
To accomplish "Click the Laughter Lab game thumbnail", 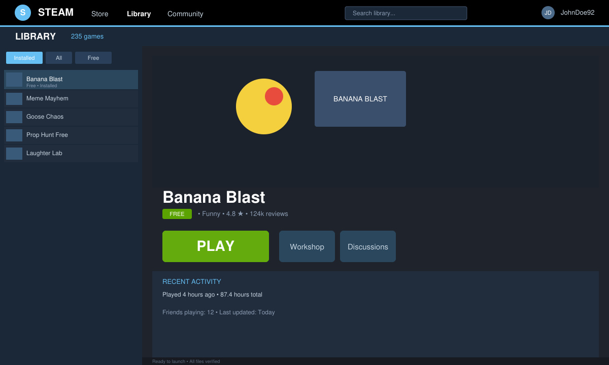I will coord(14,154).
